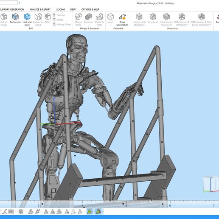The width and height of the screenshot is (219, 219).
Task: Click ruler mark 4 on the bottom ruler
Action: tap(82, 205)
